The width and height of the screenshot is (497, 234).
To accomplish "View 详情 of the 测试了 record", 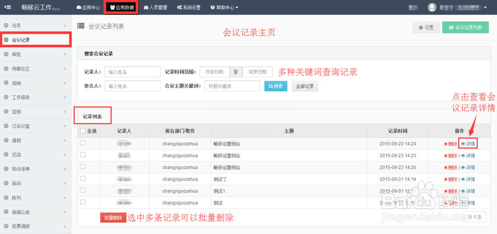I will click(468, 179).
